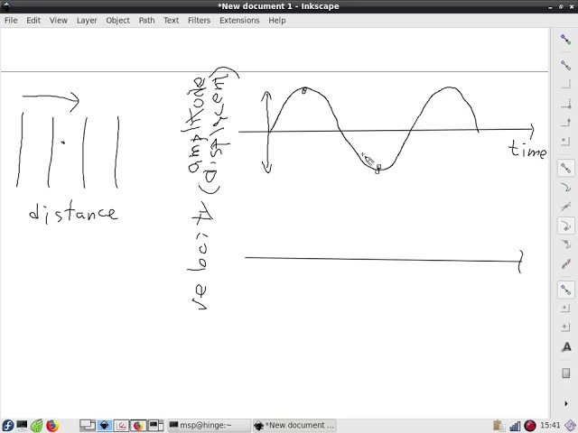Click the path node at the sine wave's trough
578x433 pixels.
click(x=378, y=170)
